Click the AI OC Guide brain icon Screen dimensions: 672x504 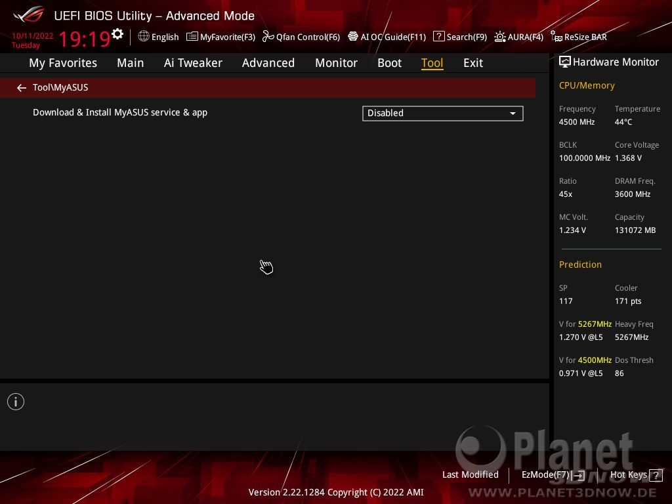[352, 37]
